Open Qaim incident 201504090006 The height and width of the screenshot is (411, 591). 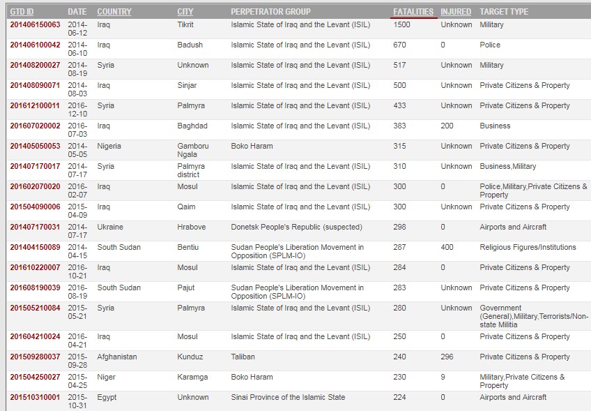35,207
